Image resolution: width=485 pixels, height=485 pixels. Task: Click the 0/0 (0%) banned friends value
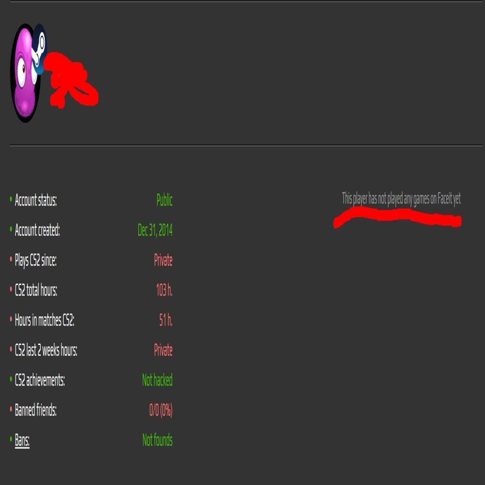click(161, 410)
